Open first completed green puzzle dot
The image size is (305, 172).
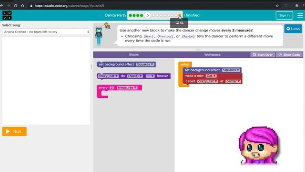pyautogui.click(x=130, y=15)
